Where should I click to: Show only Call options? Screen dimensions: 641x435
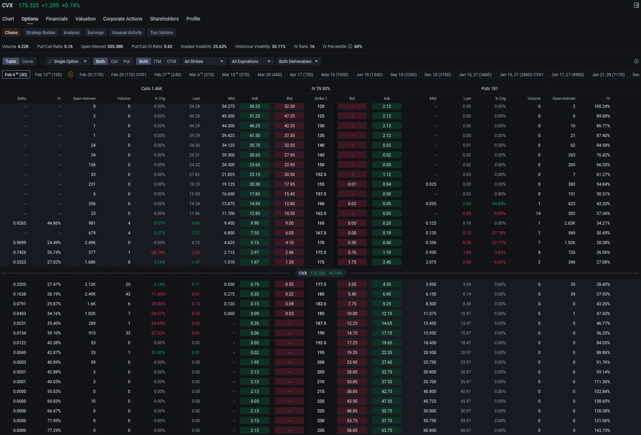pyautogui.click(x=114, y=61)
